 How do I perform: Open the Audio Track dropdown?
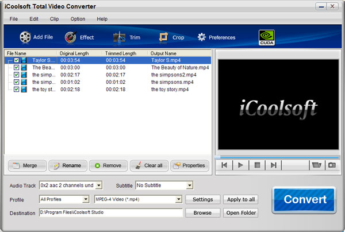tap(99, 185)
